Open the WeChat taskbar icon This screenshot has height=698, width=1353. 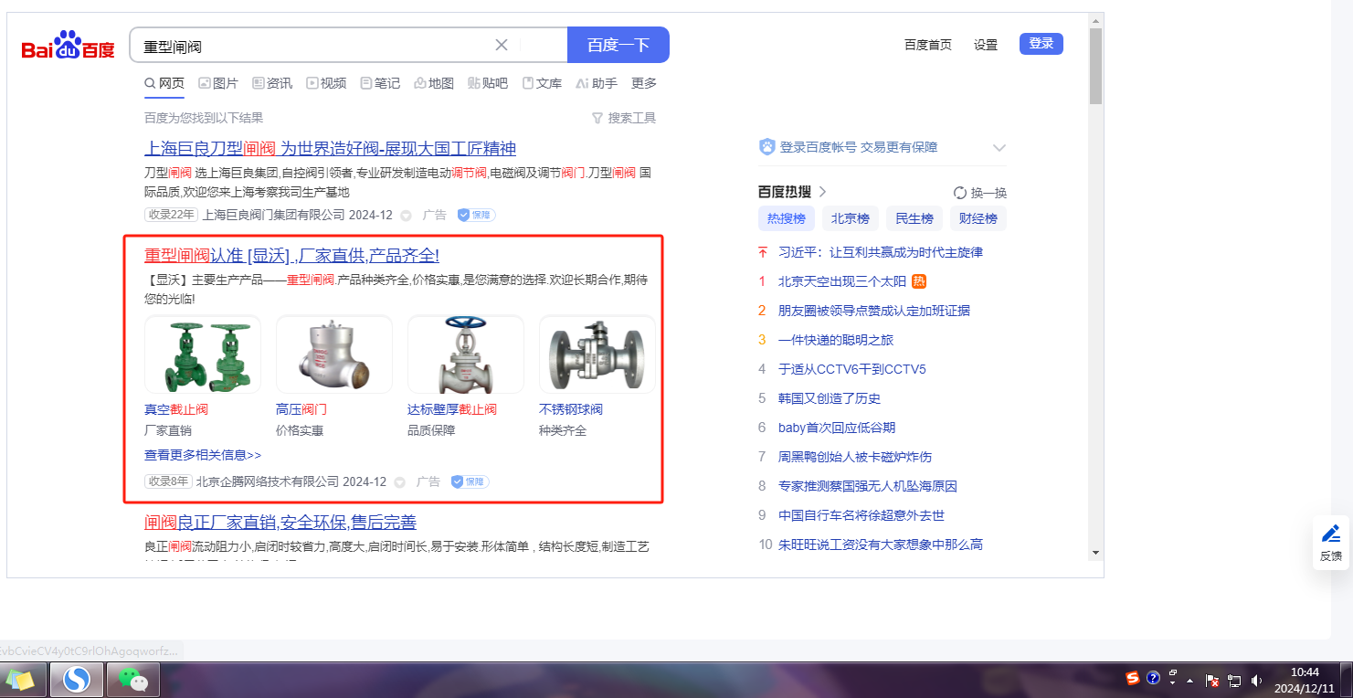pyautogui.click(x=133, y=680)
